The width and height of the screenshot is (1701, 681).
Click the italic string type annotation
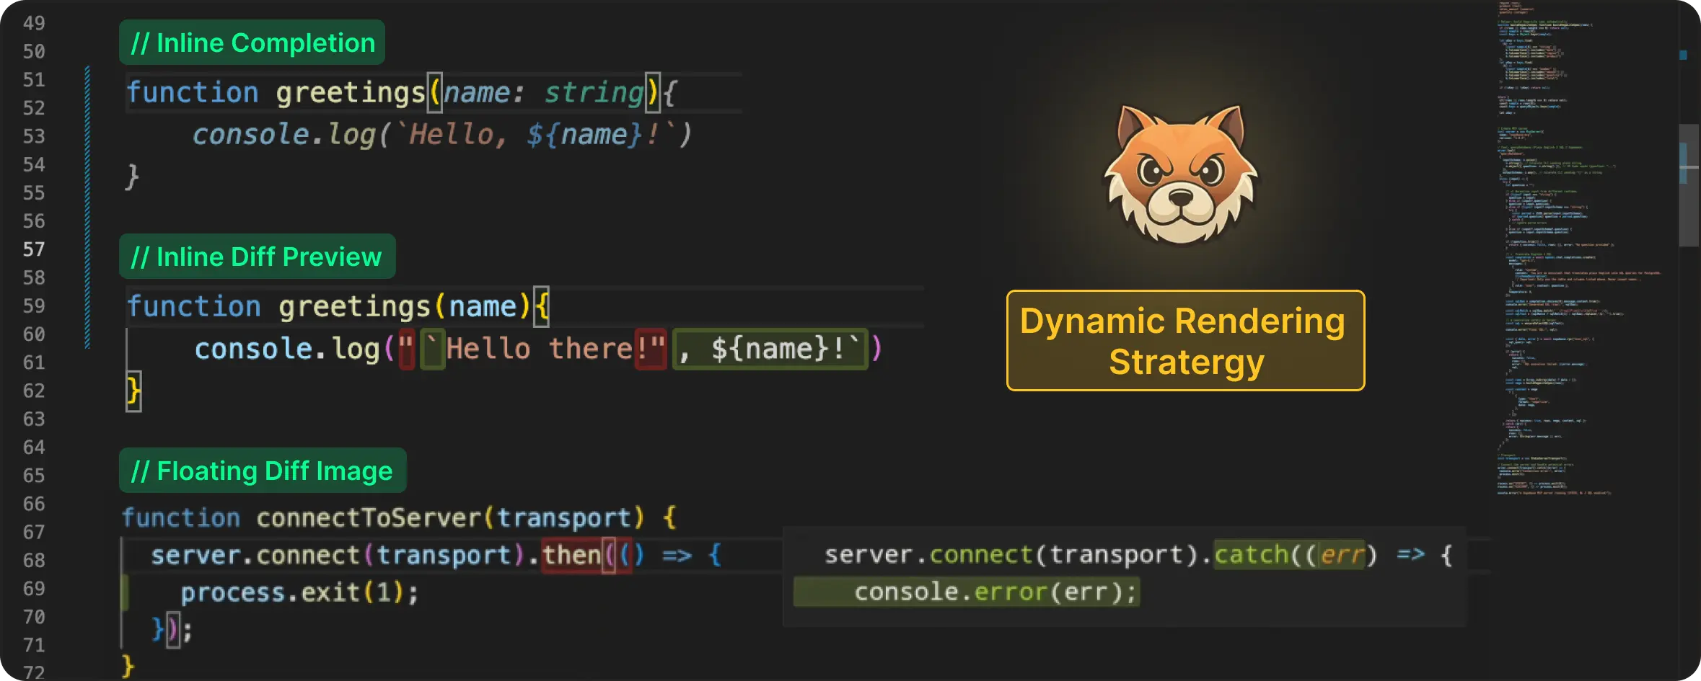593,92
